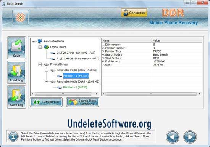Collapse Removable Media Disk6 node

coord(47,81)
